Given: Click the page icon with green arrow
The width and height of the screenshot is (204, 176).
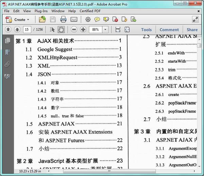Looking at the screenshot, I should (134, 19).
